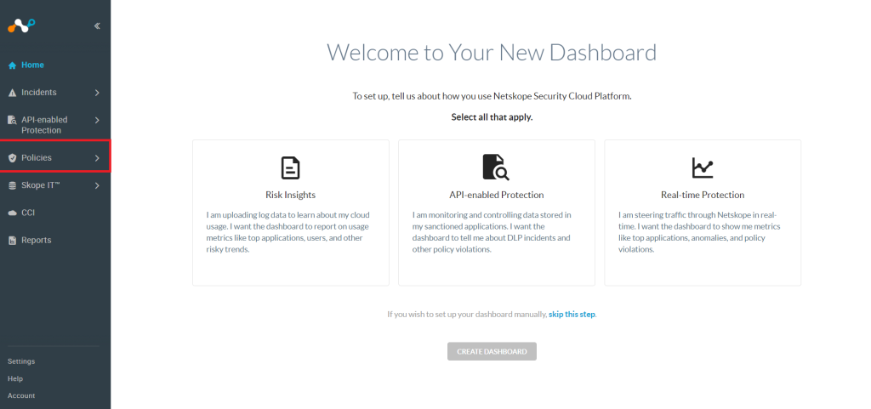Viewport: 871px width, 409px height.
Task: Click the Risk Insights card title
Action: click(291, 195)
